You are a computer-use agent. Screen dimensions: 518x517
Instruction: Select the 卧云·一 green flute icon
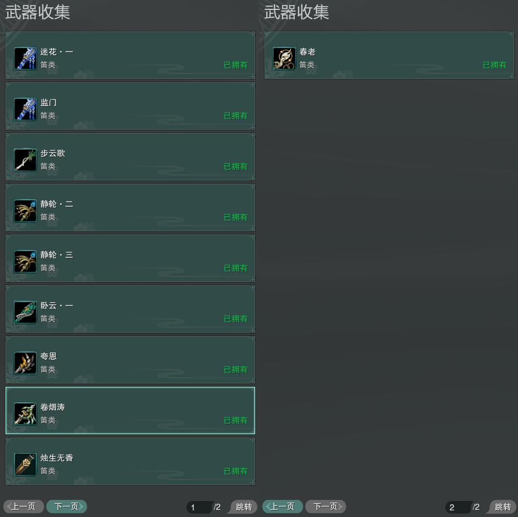(25, 312)
